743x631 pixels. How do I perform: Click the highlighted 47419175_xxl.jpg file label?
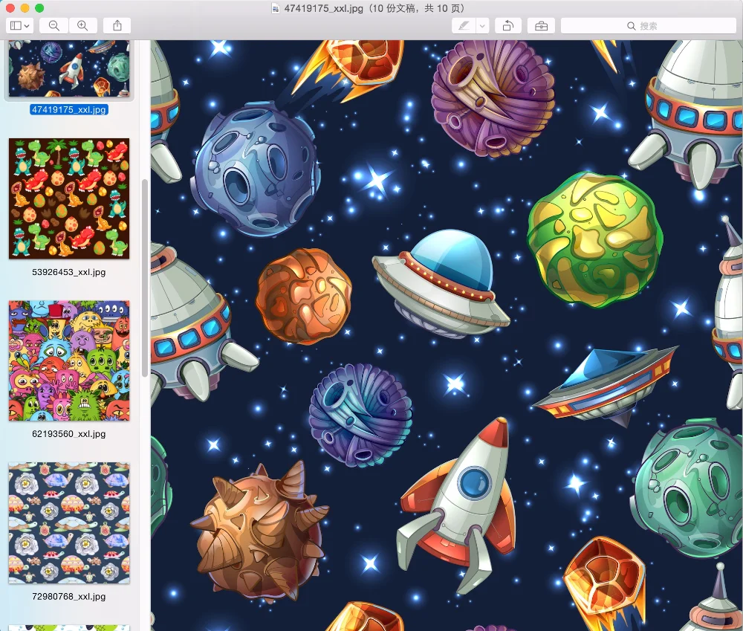pyautogui.click(x=69, y=109)
